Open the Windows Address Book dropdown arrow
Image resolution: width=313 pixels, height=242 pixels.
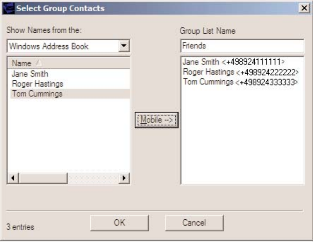[x=124, y=46]
